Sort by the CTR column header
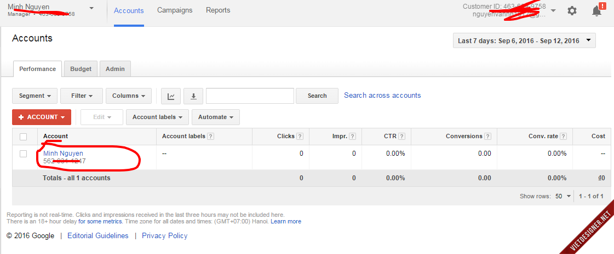Screen dimensions: 614x254 coord(390,137)
